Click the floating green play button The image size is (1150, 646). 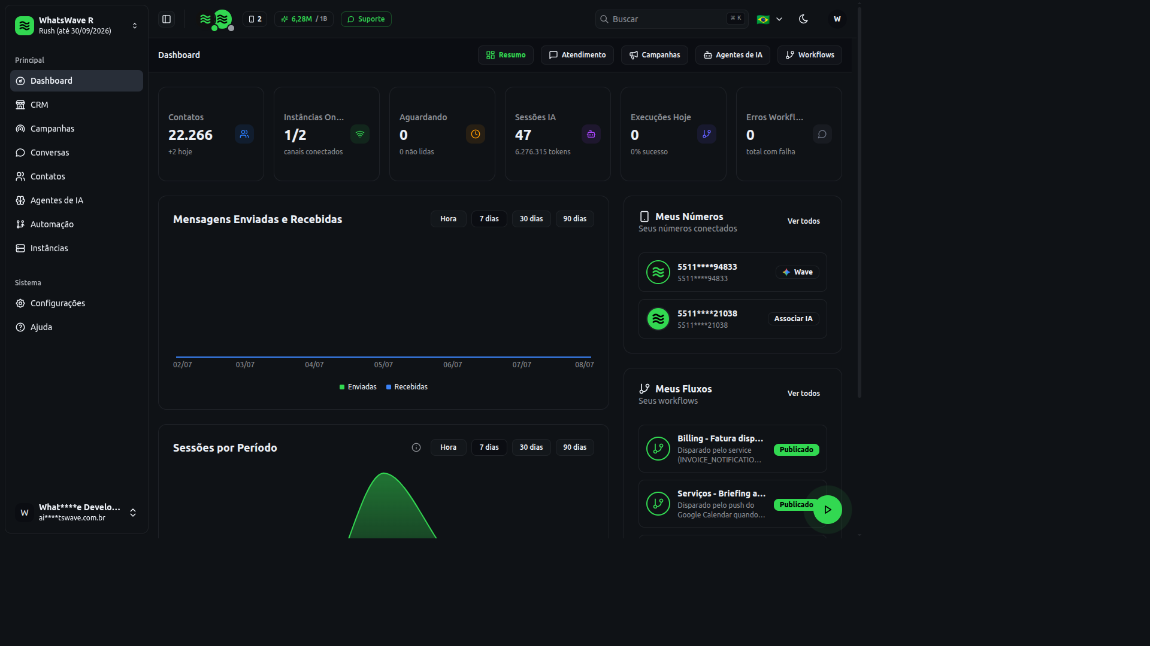tap(828, 510)
